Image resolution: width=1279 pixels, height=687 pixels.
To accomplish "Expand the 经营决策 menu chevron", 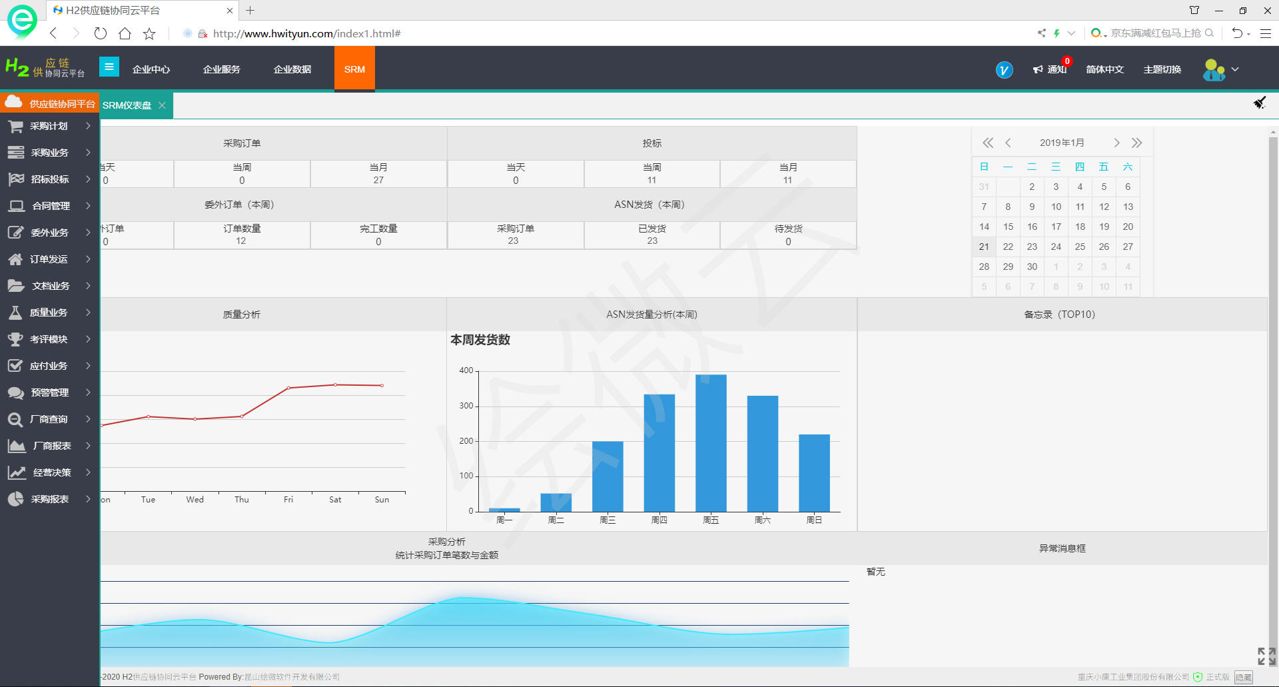I will coord(88,472).
